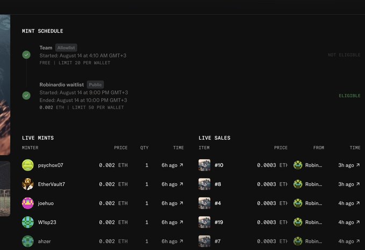
Task: Click Robinardio waitlist stage title
Action: 61,84
